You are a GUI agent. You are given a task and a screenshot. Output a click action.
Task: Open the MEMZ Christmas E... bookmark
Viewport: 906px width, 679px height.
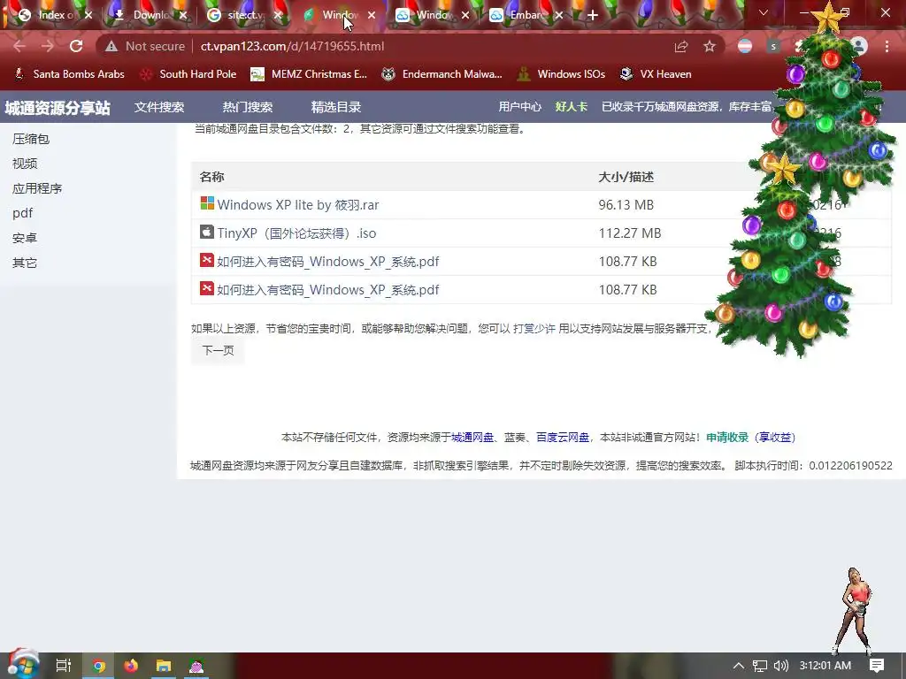click(x=309, y=74)
